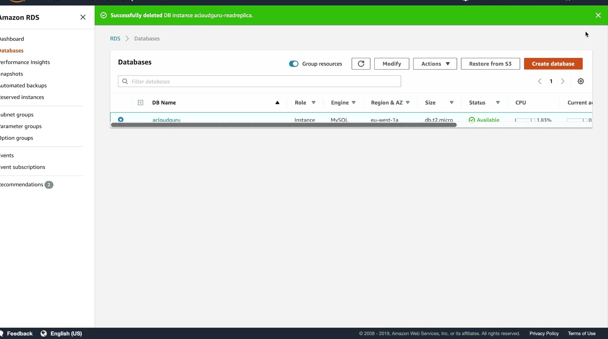608x339 pixels.
Task: Open Subnet groups in the sidebar
Action: click(17, 115)
